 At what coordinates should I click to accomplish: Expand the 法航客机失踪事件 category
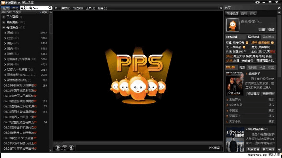[x=5, y=59]
